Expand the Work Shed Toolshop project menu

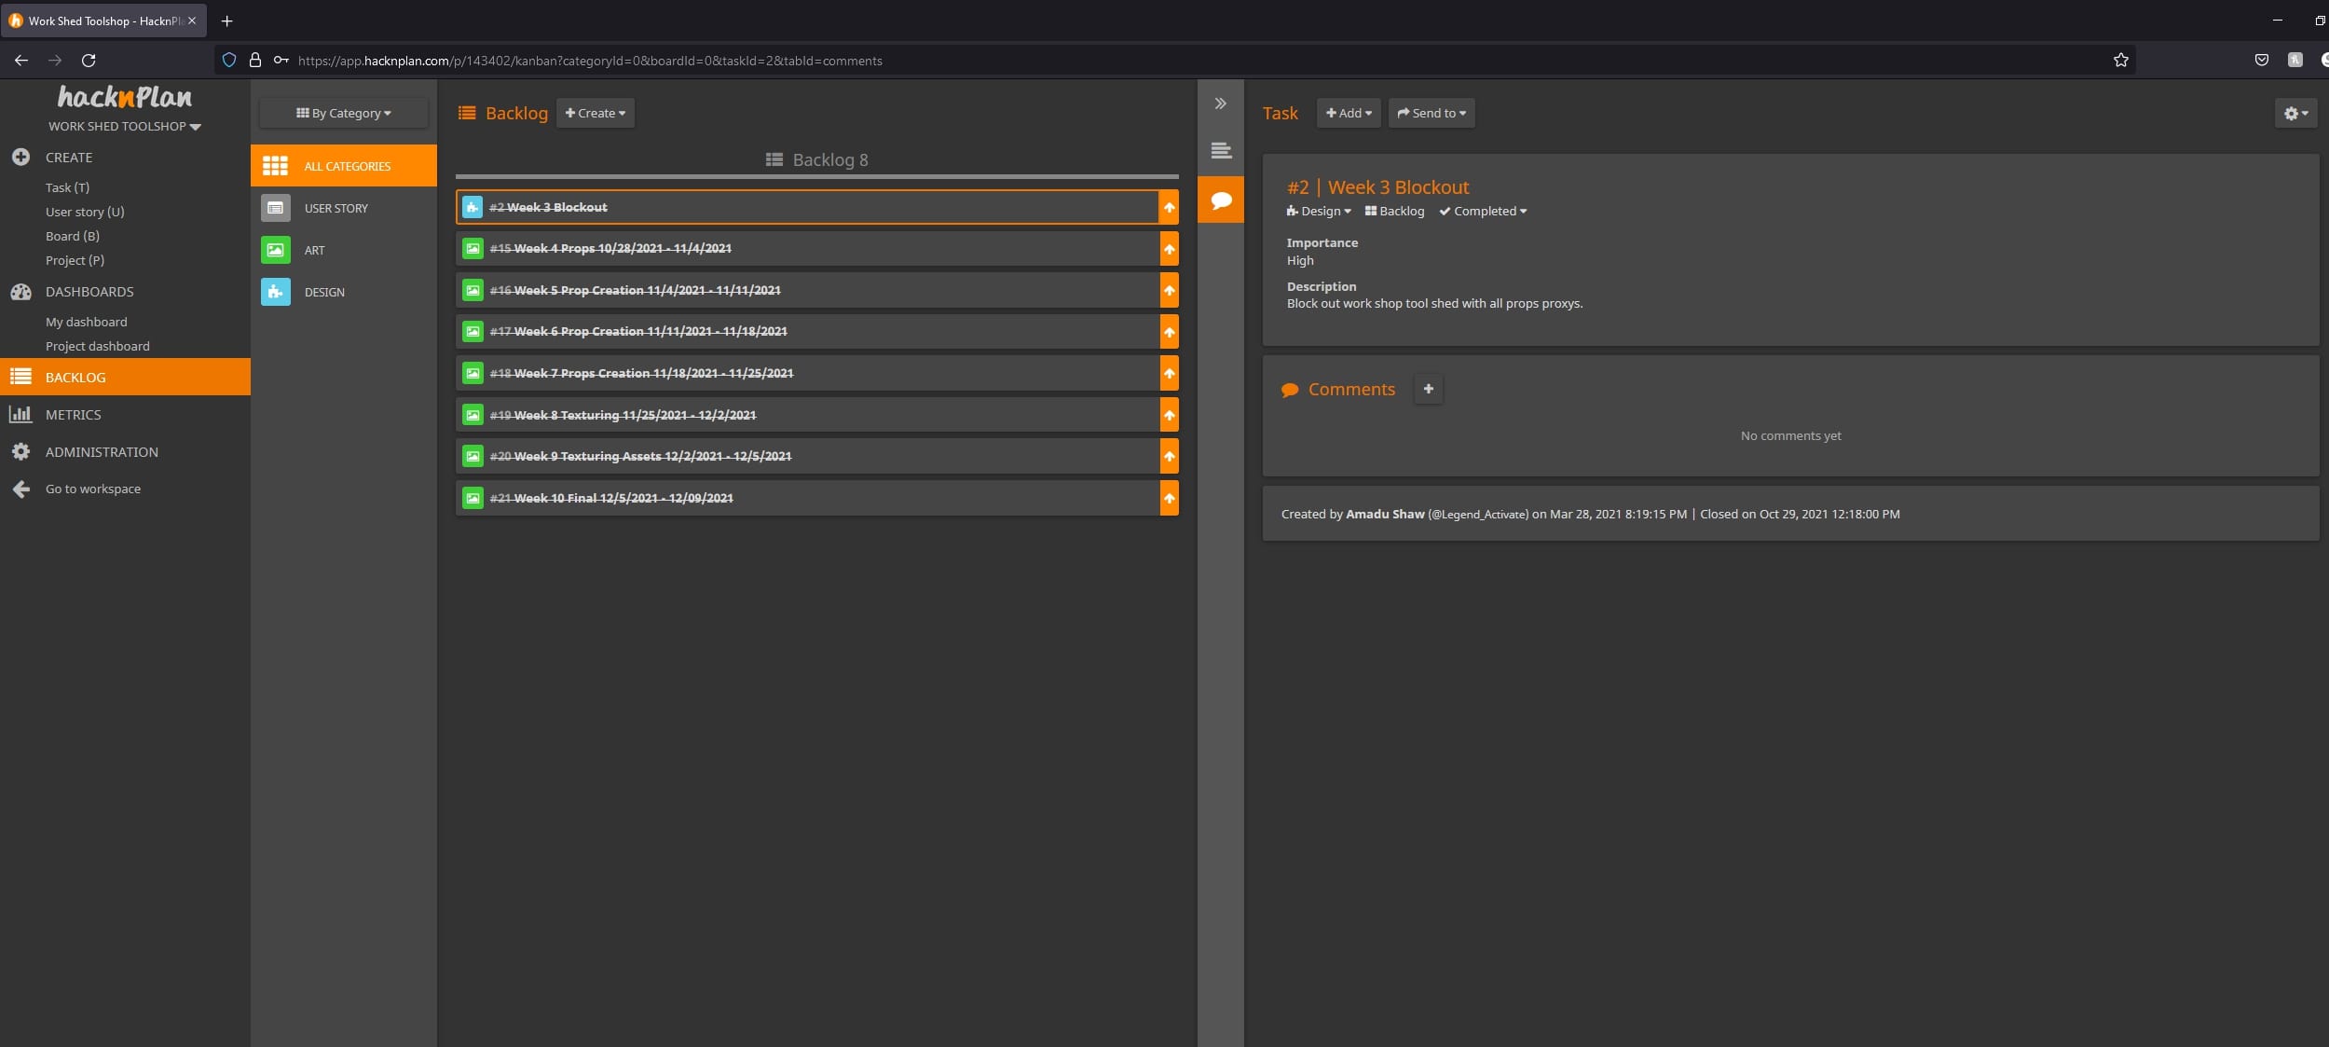pyautogui.click(x=124, y=127)
